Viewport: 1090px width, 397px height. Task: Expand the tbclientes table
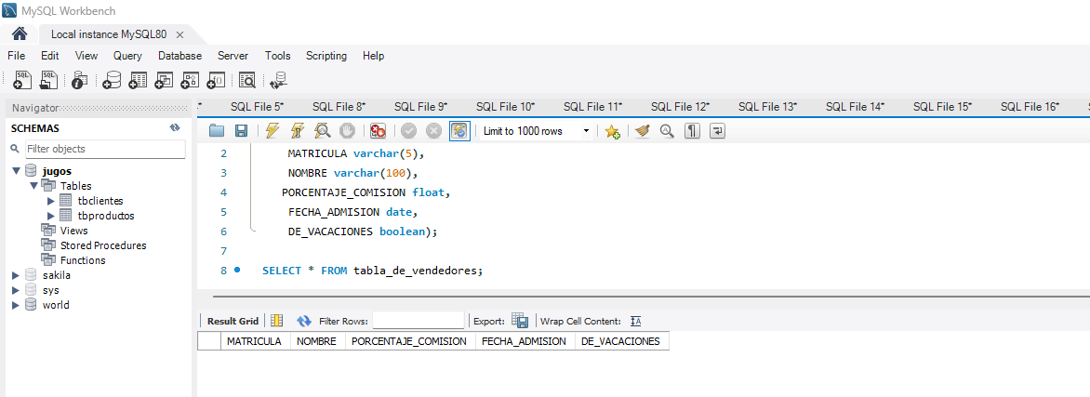click(x=51, y=201)
